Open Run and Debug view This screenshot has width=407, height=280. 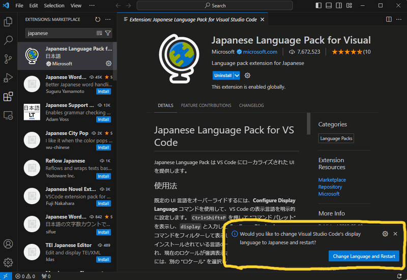point(8,78)
